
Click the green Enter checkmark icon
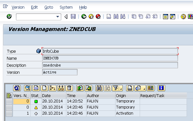(x=9, y=17)
